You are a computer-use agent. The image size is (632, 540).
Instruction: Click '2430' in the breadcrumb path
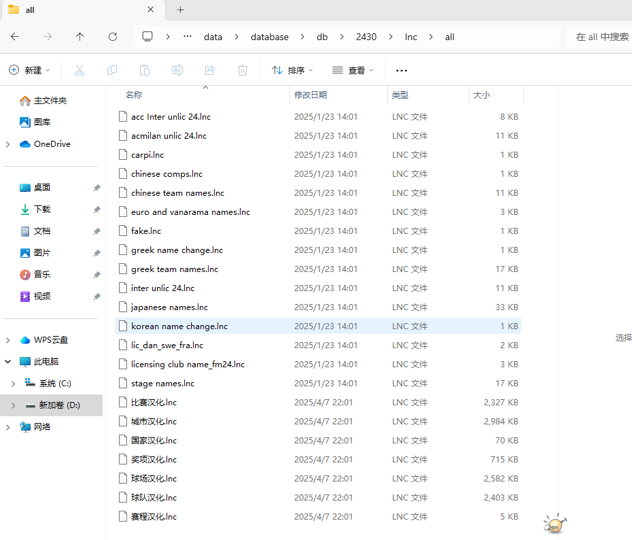coord(366,37)
